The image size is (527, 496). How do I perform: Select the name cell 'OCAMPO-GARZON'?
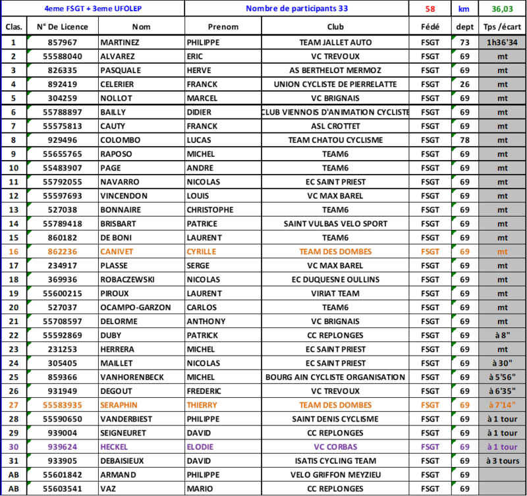142,308
